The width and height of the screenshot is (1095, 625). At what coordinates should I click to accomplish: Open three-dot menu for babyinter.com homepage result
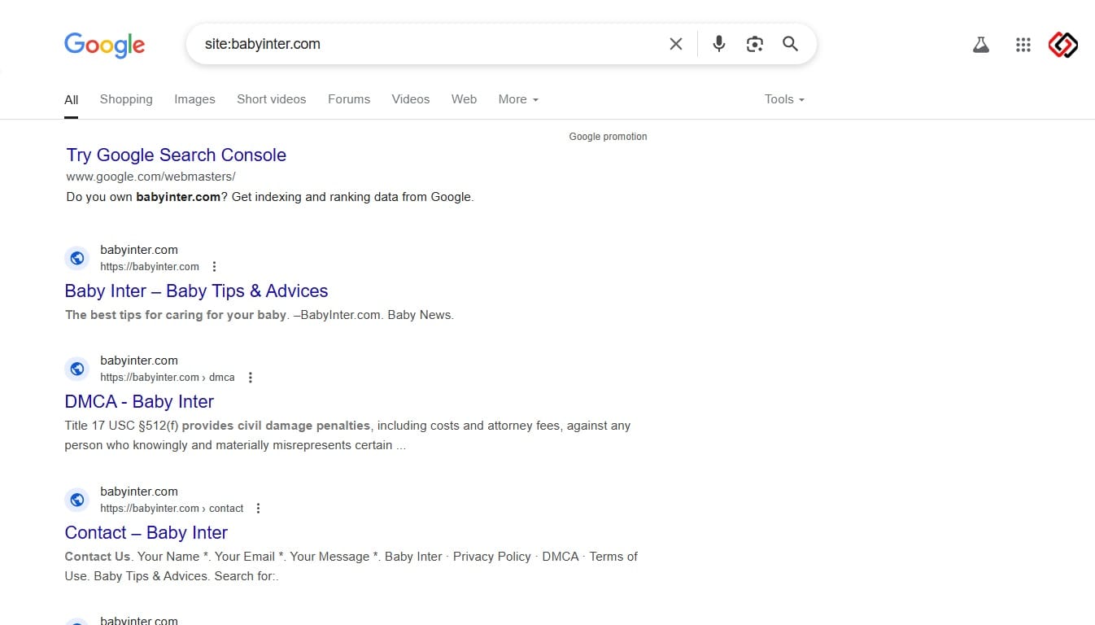click(x=214, y=267)
